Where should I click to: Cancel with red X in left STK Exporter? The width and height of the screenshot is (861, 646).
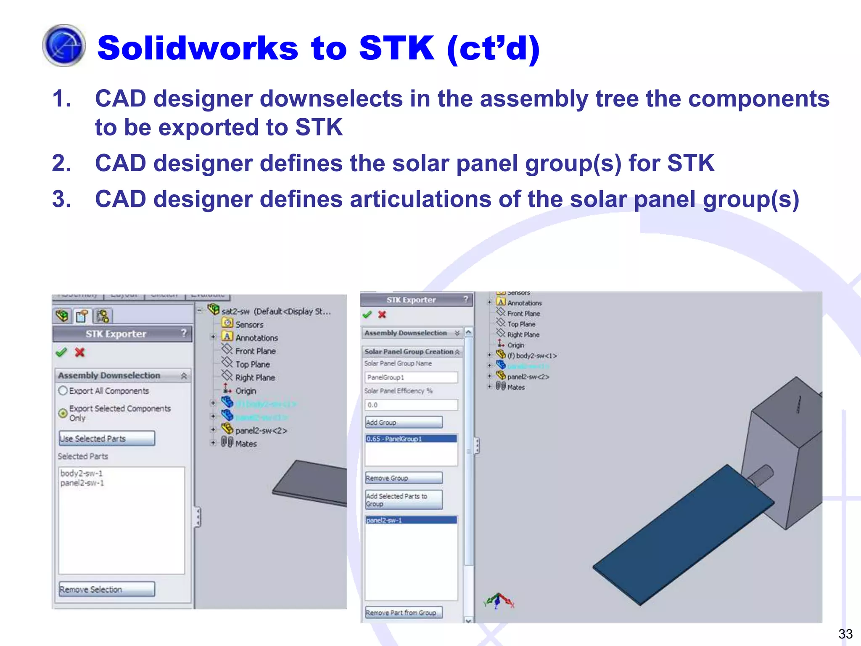pos(80,352)
